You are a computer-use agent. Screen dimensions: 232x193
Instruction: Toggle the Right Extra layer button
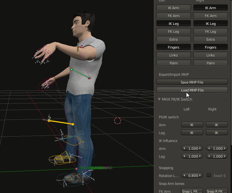click(210, 39)
